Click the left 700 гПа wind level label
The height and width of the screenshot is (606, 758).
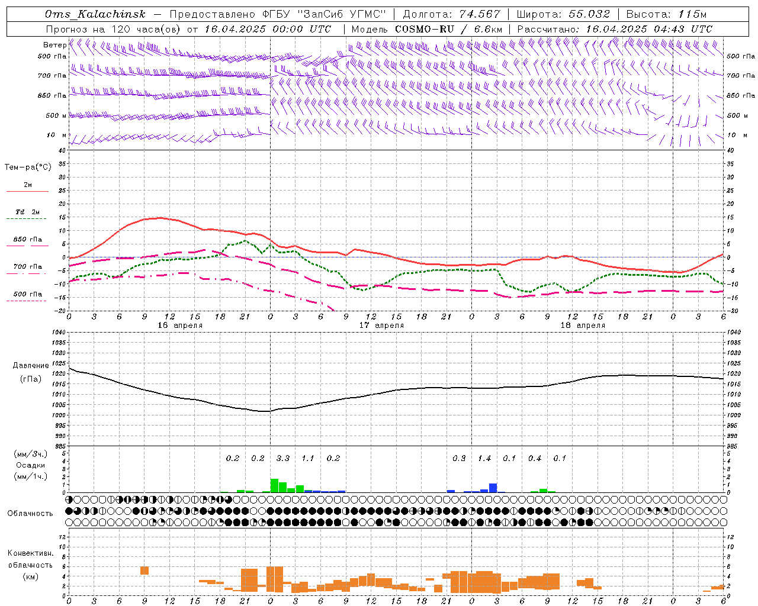click(52, 76)
